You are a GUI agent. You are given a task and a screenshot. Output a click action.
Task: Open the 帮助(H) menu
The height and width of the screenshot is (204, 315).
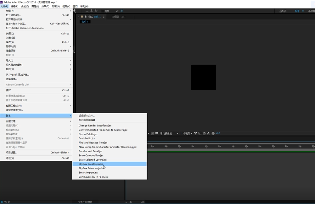(x=84, y=6)
